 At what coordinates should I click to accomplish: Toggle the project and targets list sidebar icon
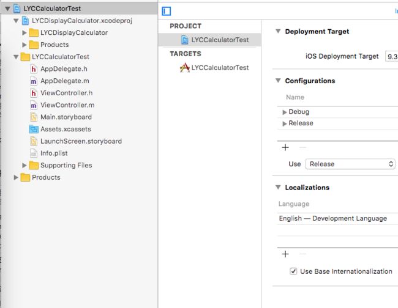pyautogui.click(x=167, y=11)
